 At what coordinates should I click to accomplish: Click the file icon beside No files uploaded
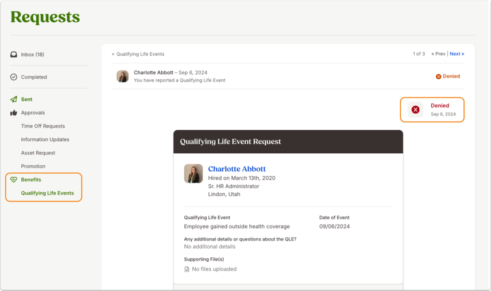pyautogui.click(x=187, y=269)
